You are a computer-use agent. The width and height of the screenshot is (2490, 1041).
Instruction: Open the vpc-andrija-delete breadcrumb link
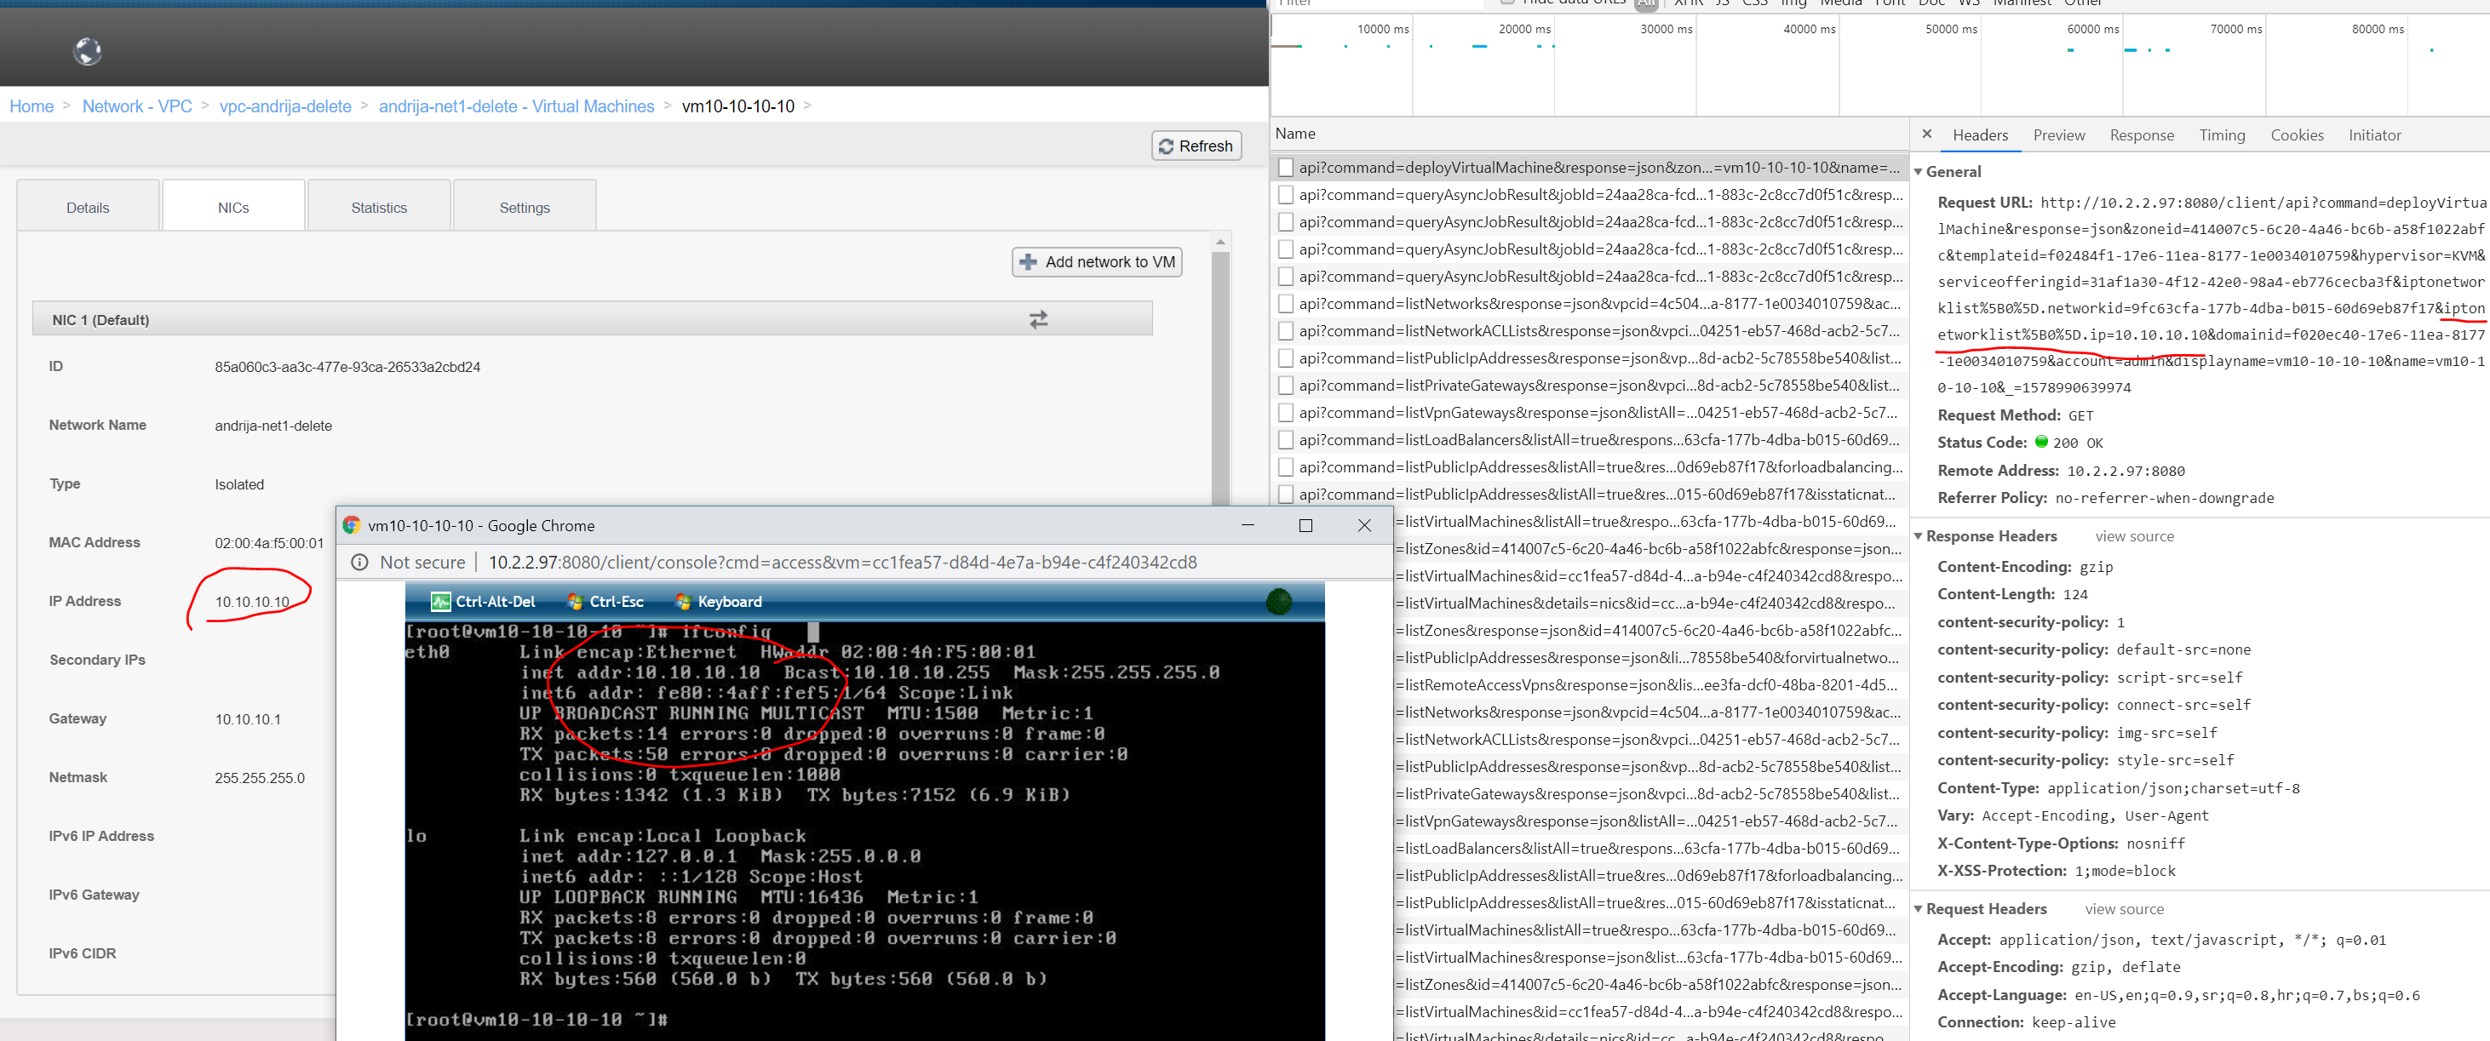coord(285,106)
